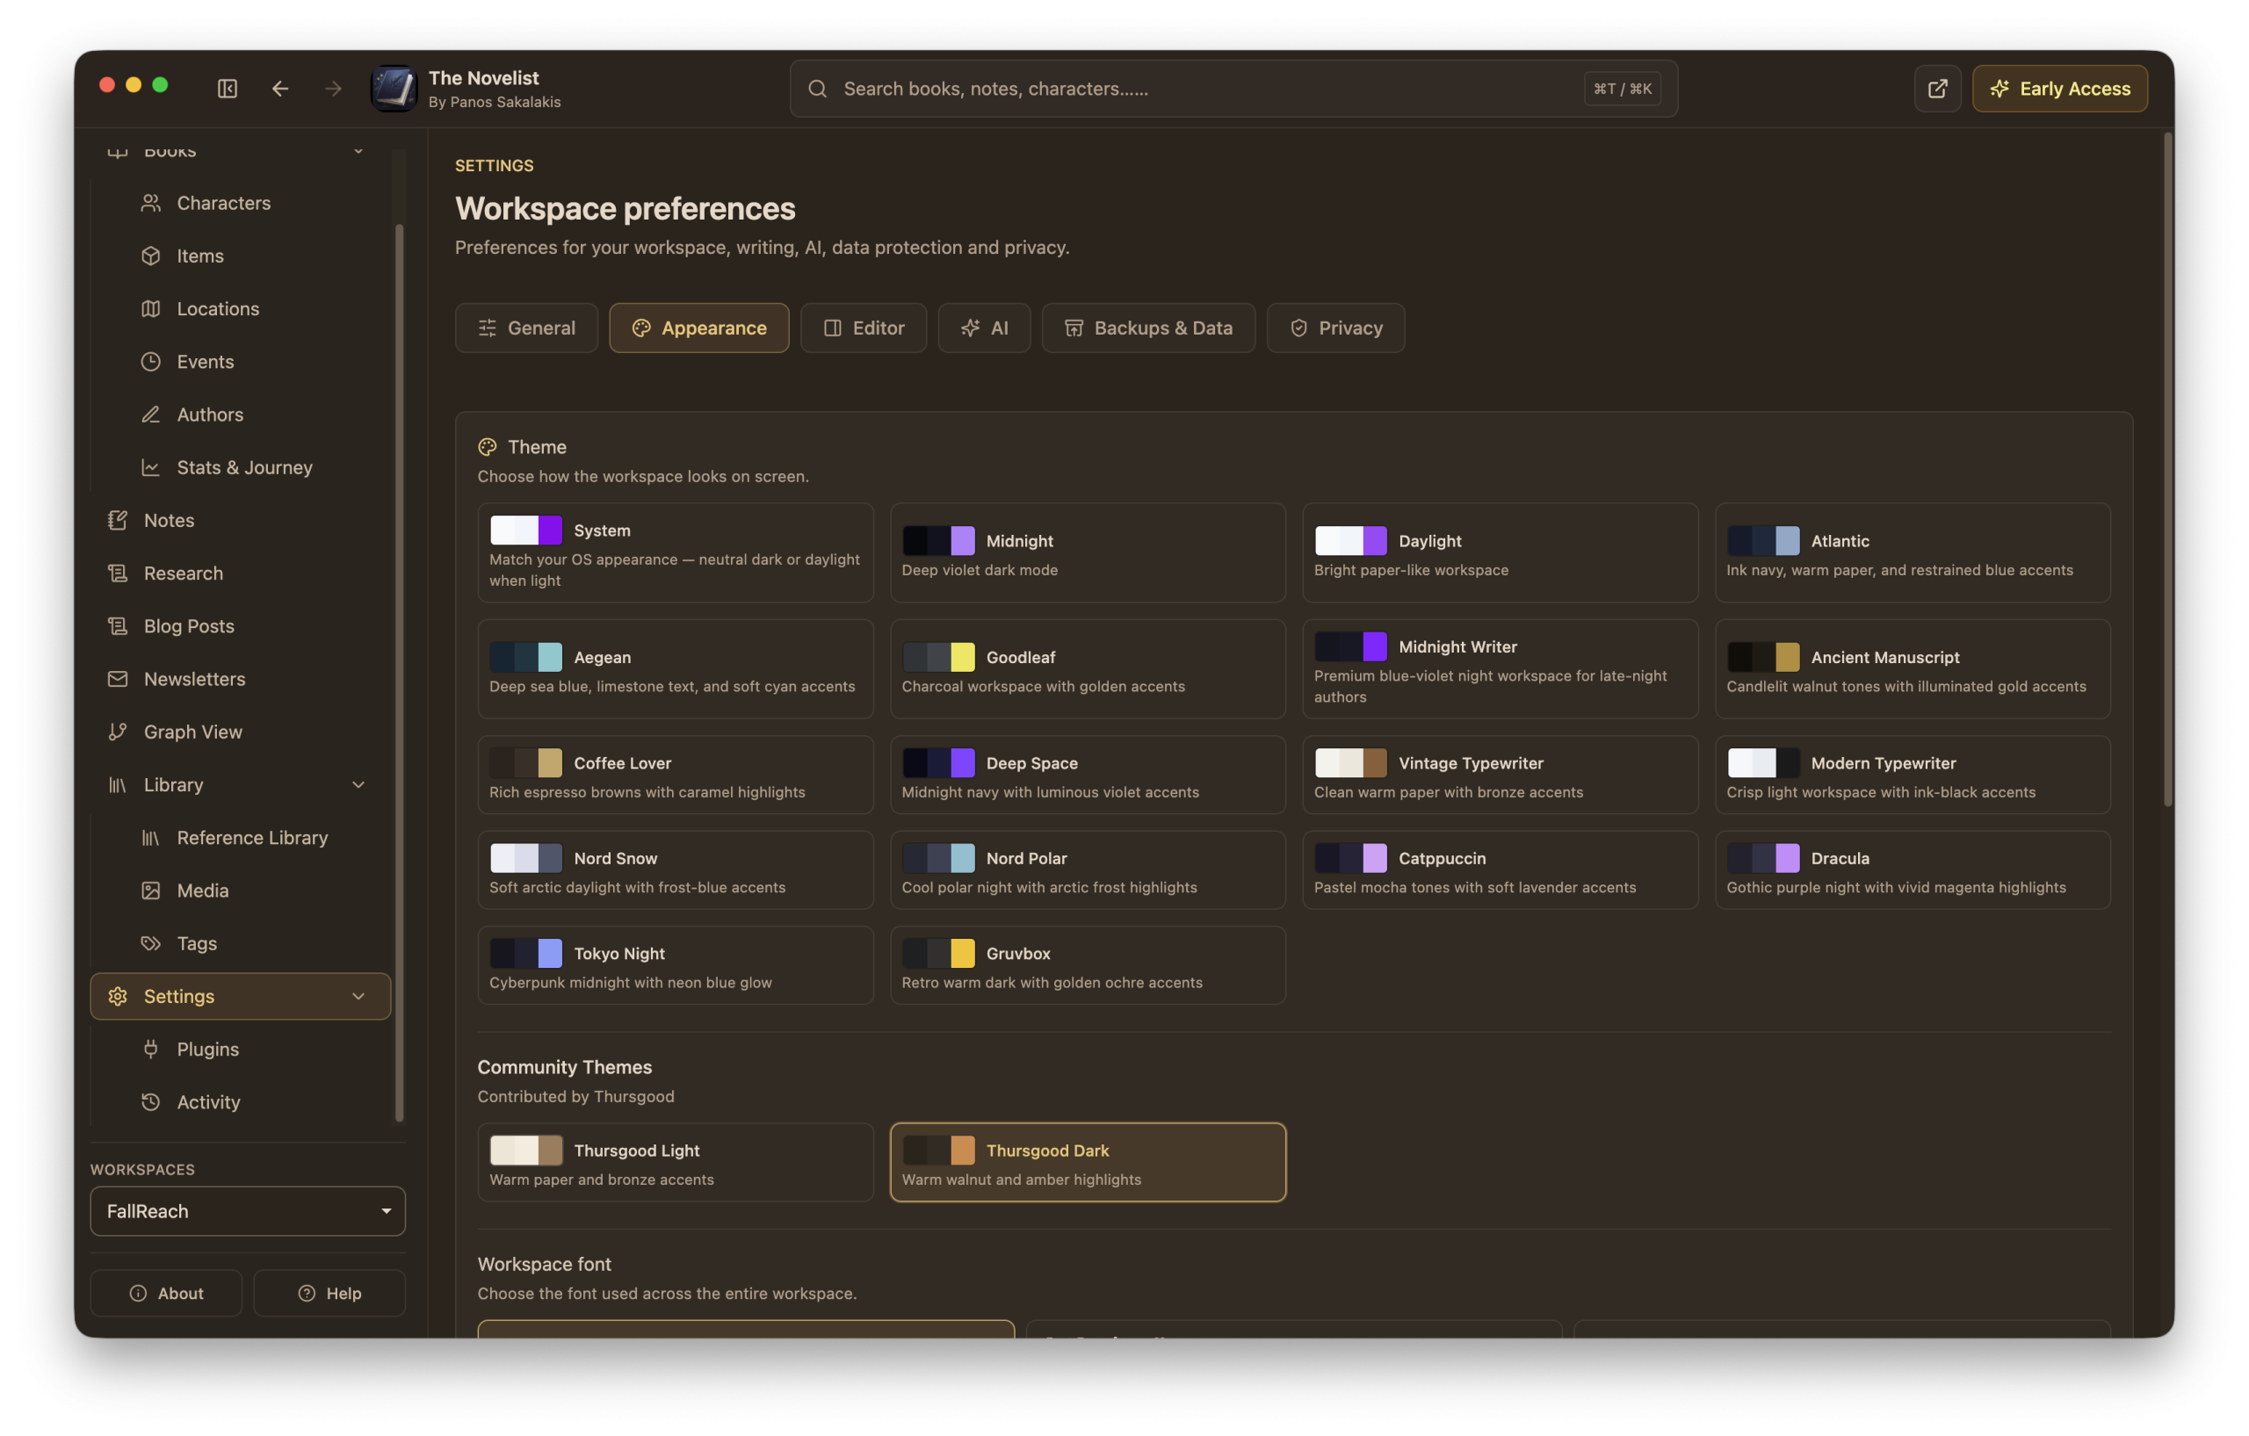Select the Midnight theme

1087,552
